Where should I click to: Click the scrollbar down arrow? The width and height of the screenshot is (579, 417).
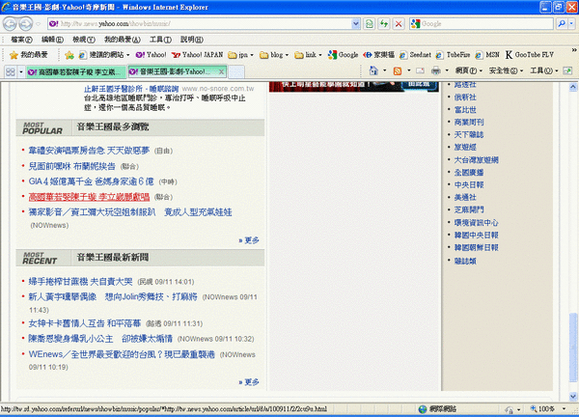pyautogui.click(x=573, y=397)
